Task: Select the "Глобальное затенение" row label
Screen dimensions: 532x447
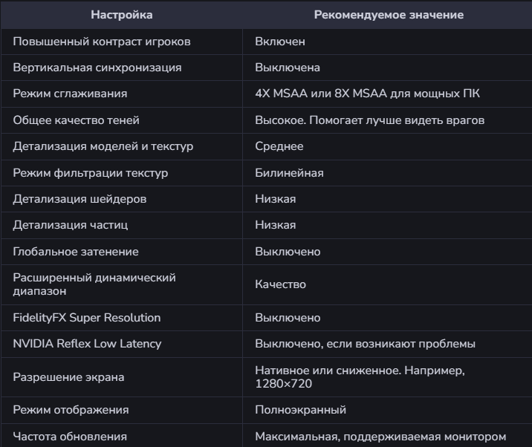Action: click(76, 252)
